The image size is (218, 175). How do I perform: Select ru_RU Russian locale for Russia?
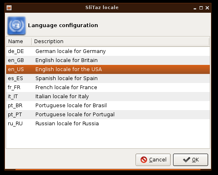pyautogui.click(x=108, y=124)
